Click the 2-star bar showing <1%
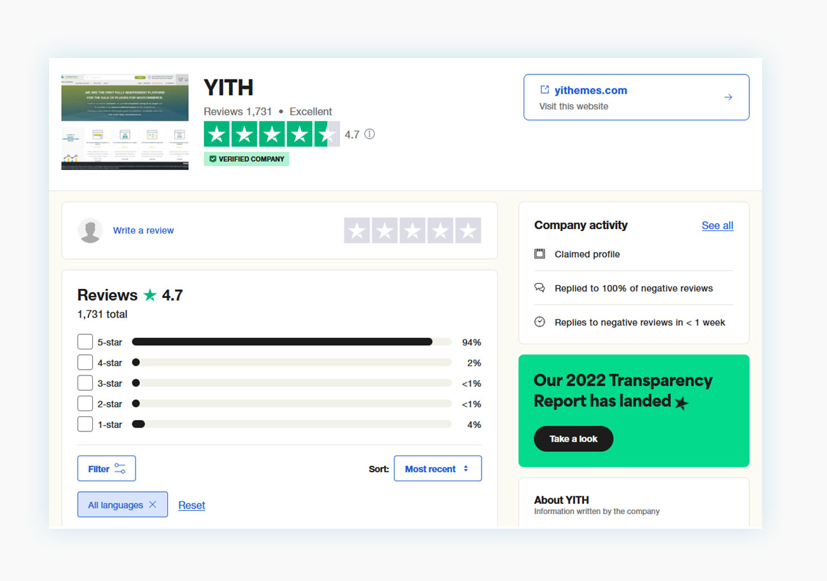Viewport: 827px width, 581px height. [291, 403]
